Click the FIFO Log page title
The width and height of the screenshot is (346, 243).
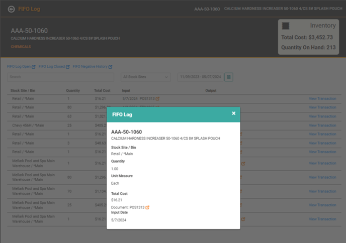pos(29,9)
